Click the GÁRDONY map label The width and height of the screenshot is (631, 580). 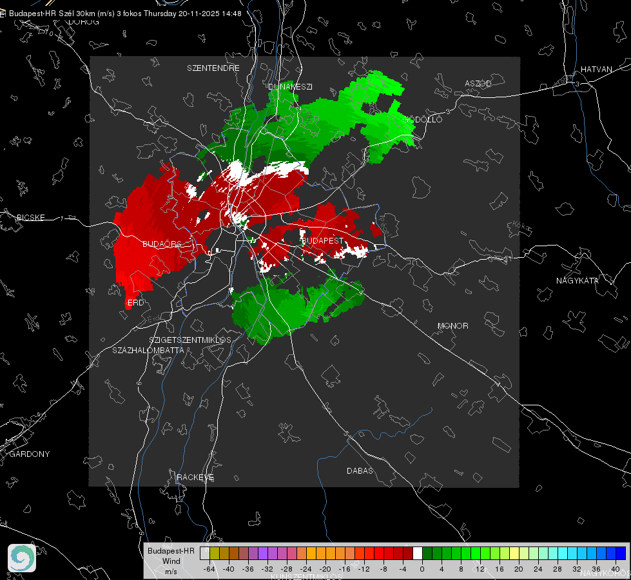30,454
